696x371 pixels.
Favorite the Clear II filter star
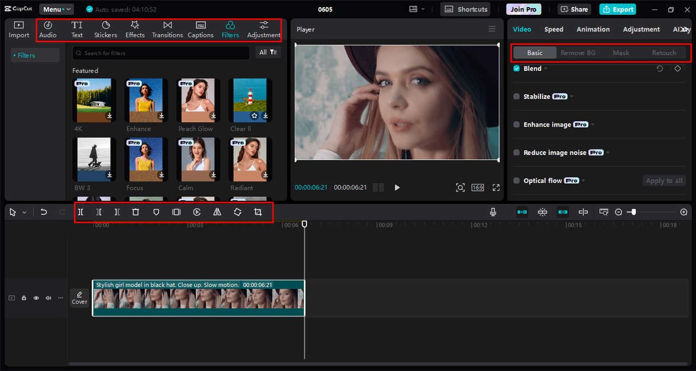pyautogui.click(x=254, y=115)
